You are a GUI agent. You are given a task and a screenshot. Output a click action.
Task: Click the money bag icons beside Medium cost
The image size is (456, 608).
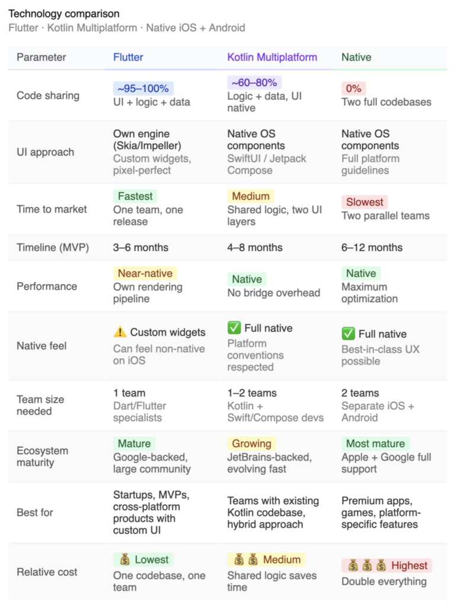coord(245,559)
